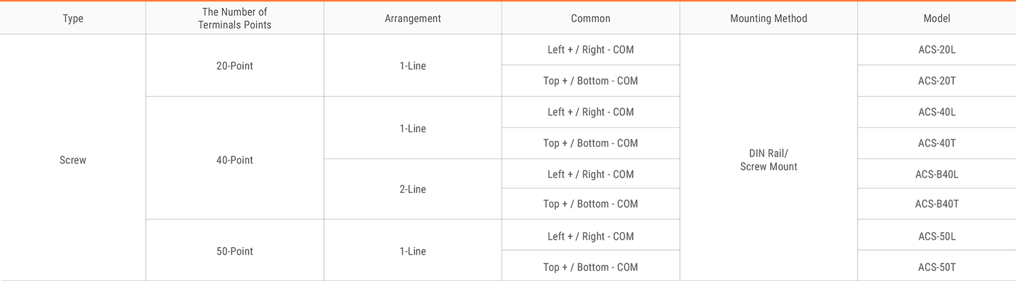Select the 20-Point terminals cell

[235, 66]
